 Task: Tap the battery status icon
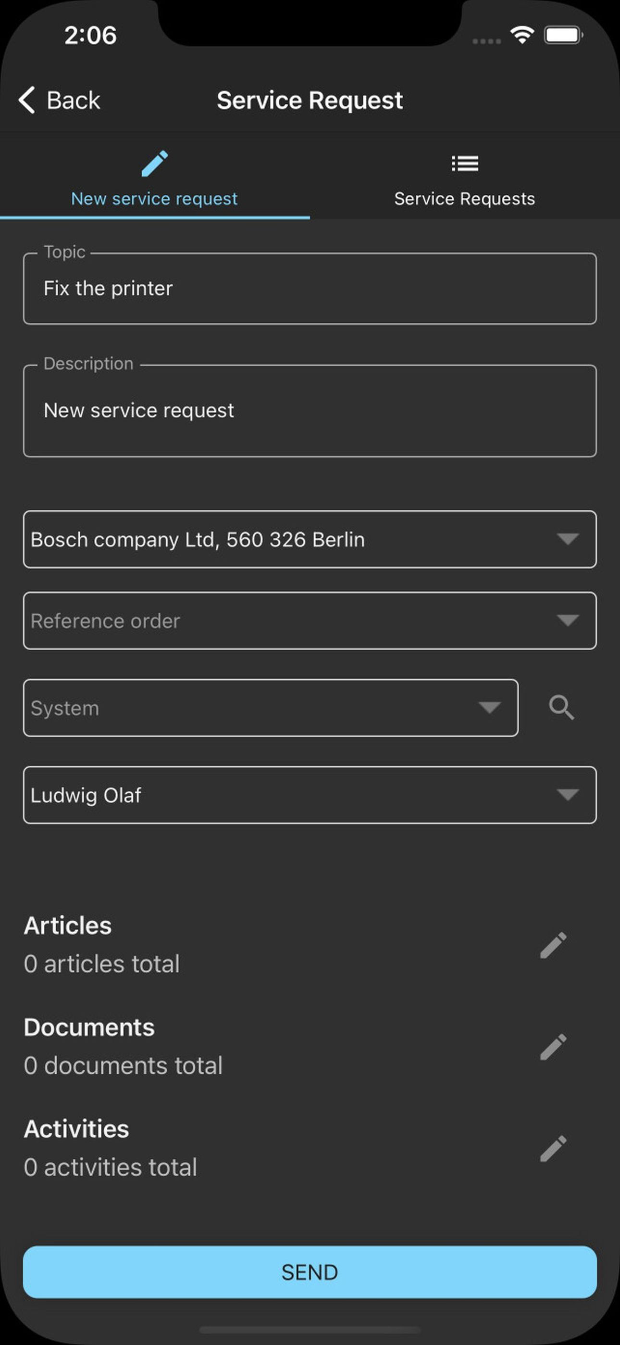tap(564, 35)
